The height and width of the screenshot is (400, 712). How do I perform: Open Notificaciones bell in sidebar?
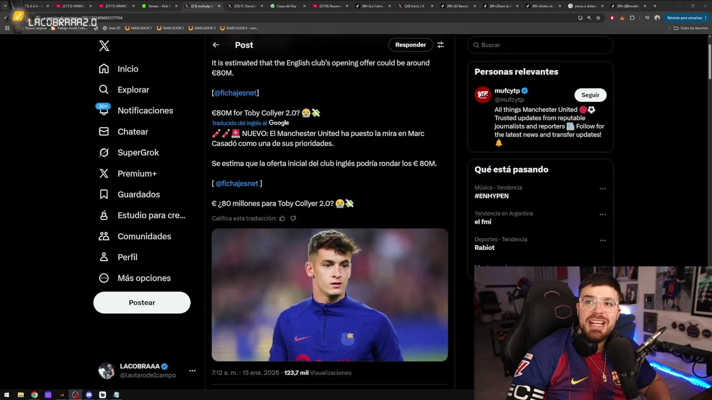[104, 111]
